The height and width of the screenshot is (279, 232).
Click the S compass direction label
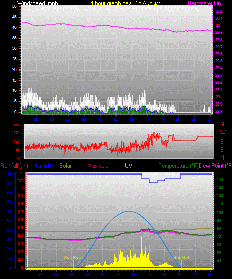222,142
